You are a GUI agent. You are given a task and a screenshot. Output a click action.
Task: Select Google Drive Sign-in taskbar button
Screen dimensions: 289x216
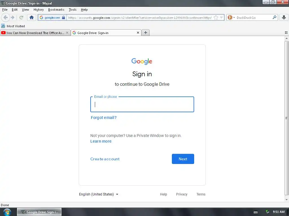[x=39, y=212]
